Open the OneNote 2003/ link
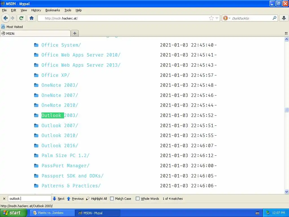Image resolution: width=289 pixels, height=217 pixels. (x=60, y=85)
